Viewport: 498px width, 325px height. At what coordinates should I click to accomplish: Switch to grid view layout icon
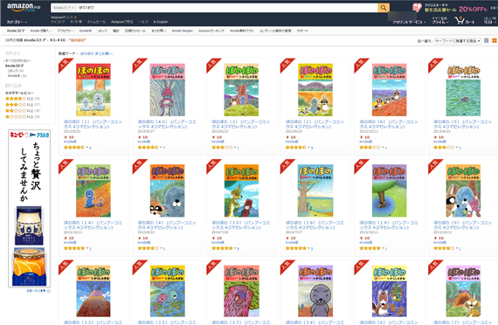pos(495,41)
